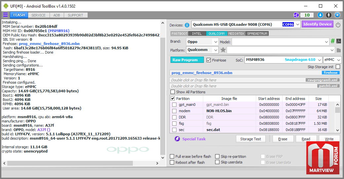Select the FASTBOOT tab
This screenshot has height=179, width=344.
coord(179,34)
